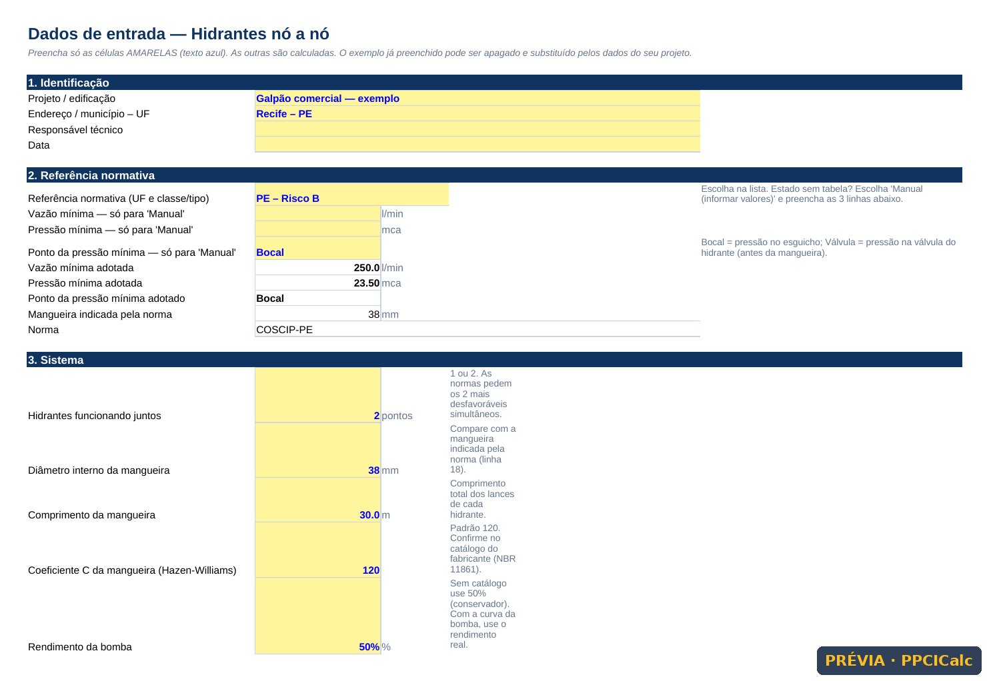This screenshot has width=989, height=681.
Task: Click the Hidrantes funcionando juntos label
Action: tap(95, 416)
